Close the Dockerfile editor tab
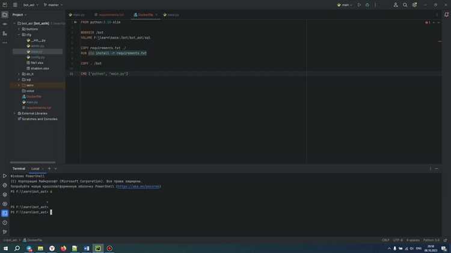This screenshot has width=451, height=253. click(x=156, y=14)
